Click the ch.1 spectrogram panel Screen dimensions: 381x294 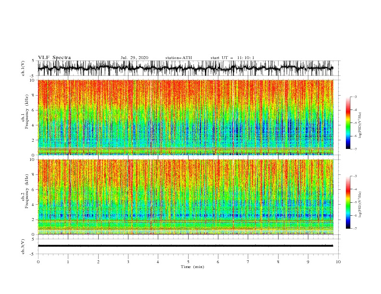[x=186, y=117]
